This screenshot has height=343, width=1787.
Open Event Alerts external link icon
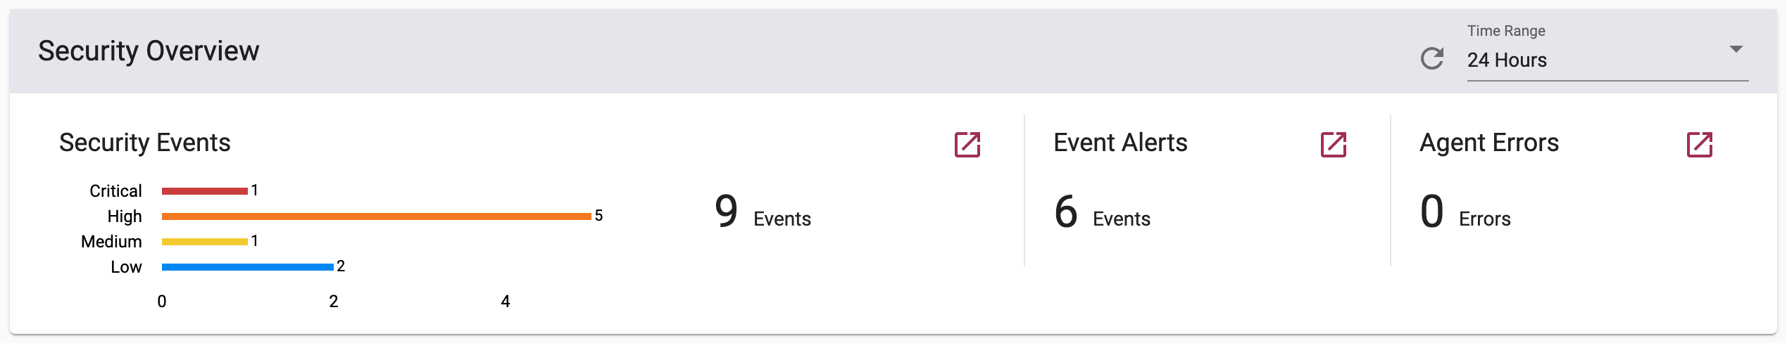1334,145
